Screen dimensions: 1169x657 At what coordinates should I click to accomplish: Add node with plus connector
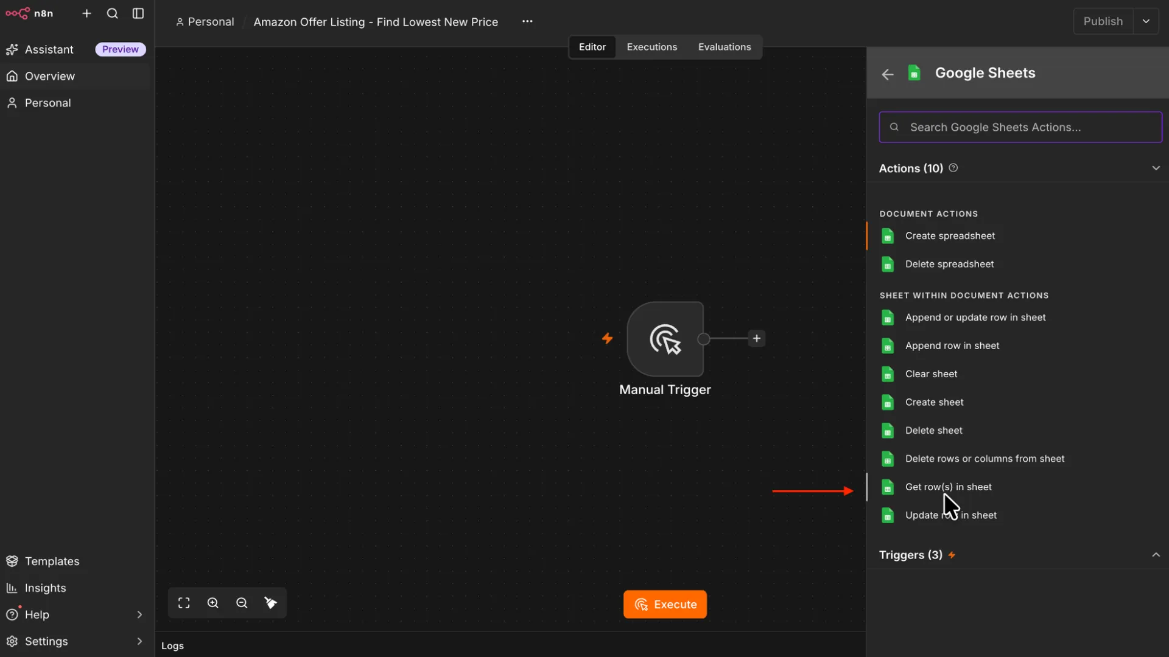coord(756,338)
